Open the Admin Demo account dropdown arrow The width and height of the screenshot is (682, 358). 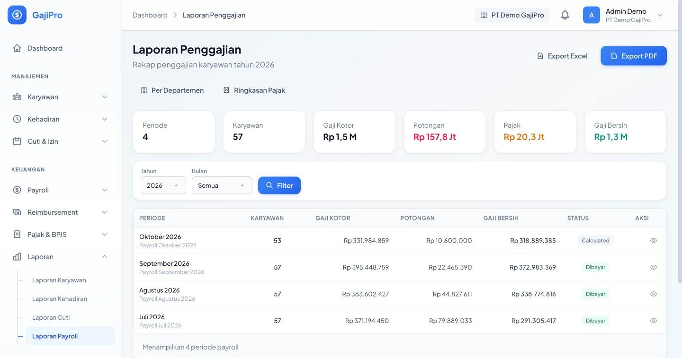tap(660, 15)
